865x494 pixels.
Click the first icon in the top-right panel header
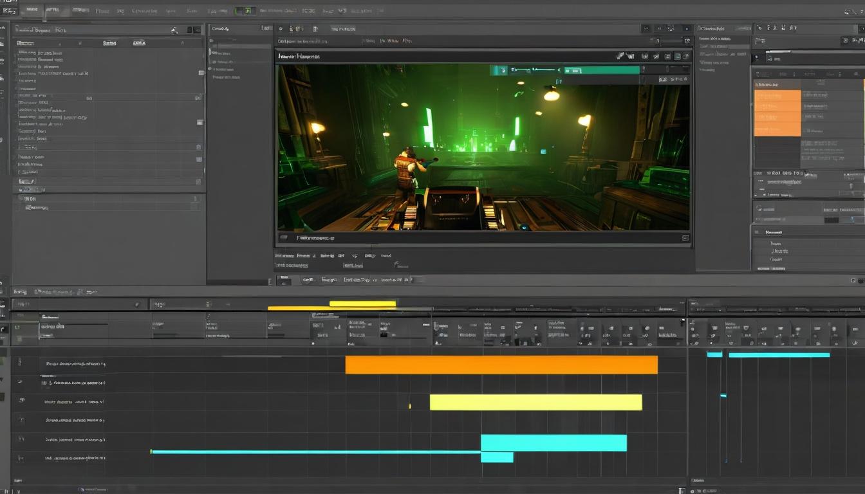tap(759, 28)
